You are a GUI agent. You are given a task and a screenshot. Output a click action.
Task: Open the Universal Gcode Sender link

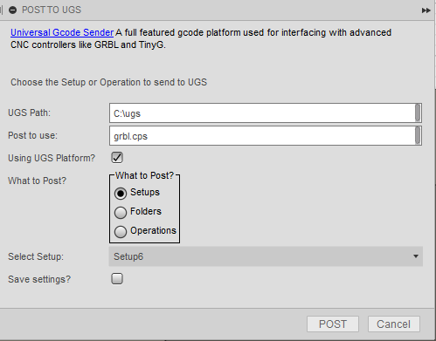click(x=62, y=32)
